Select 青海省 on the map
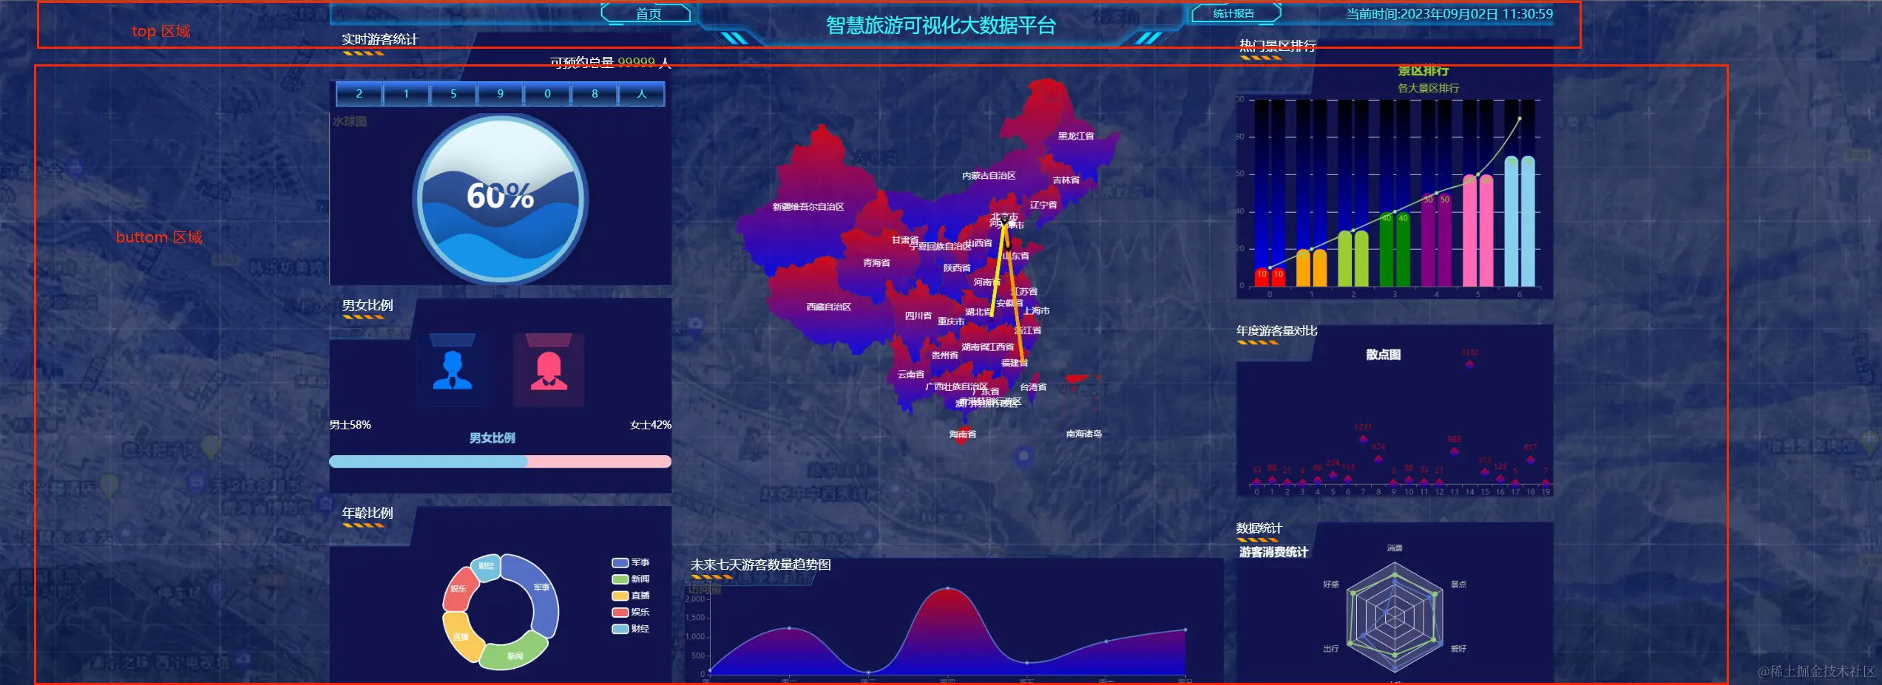Image resolution: width=1882 pixels, height=685 pixels. coord(876,263)
